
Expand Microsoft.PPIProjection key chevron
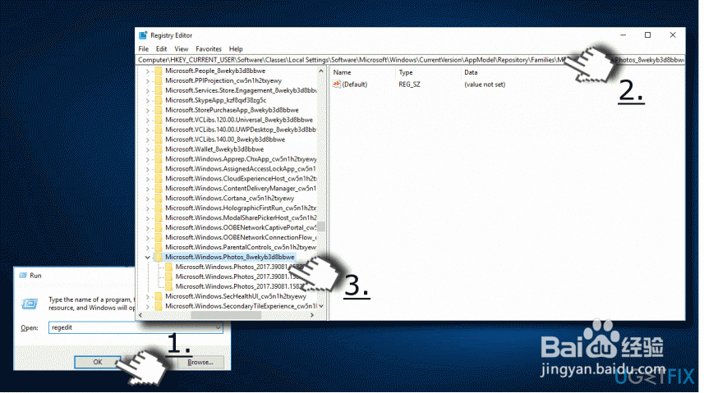point(147,80)
